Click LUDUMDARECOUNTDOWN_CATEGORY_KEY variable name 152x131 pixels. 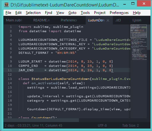point(52,49)
